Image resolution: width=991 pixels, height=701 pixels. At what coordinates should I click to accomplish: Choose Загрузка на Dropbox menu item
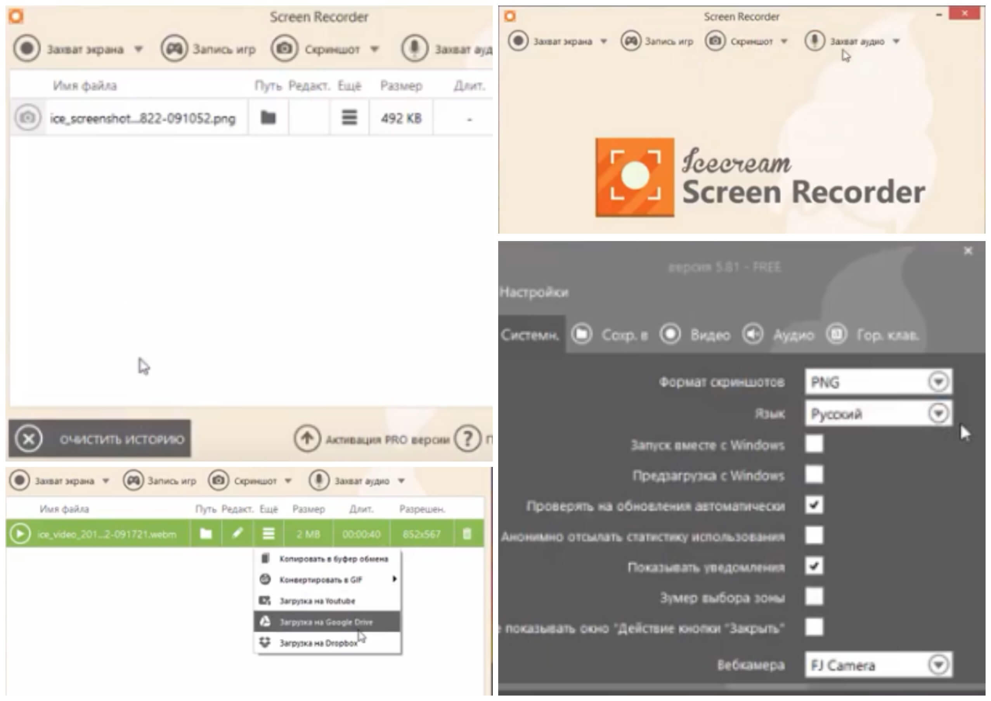(327, 643)
